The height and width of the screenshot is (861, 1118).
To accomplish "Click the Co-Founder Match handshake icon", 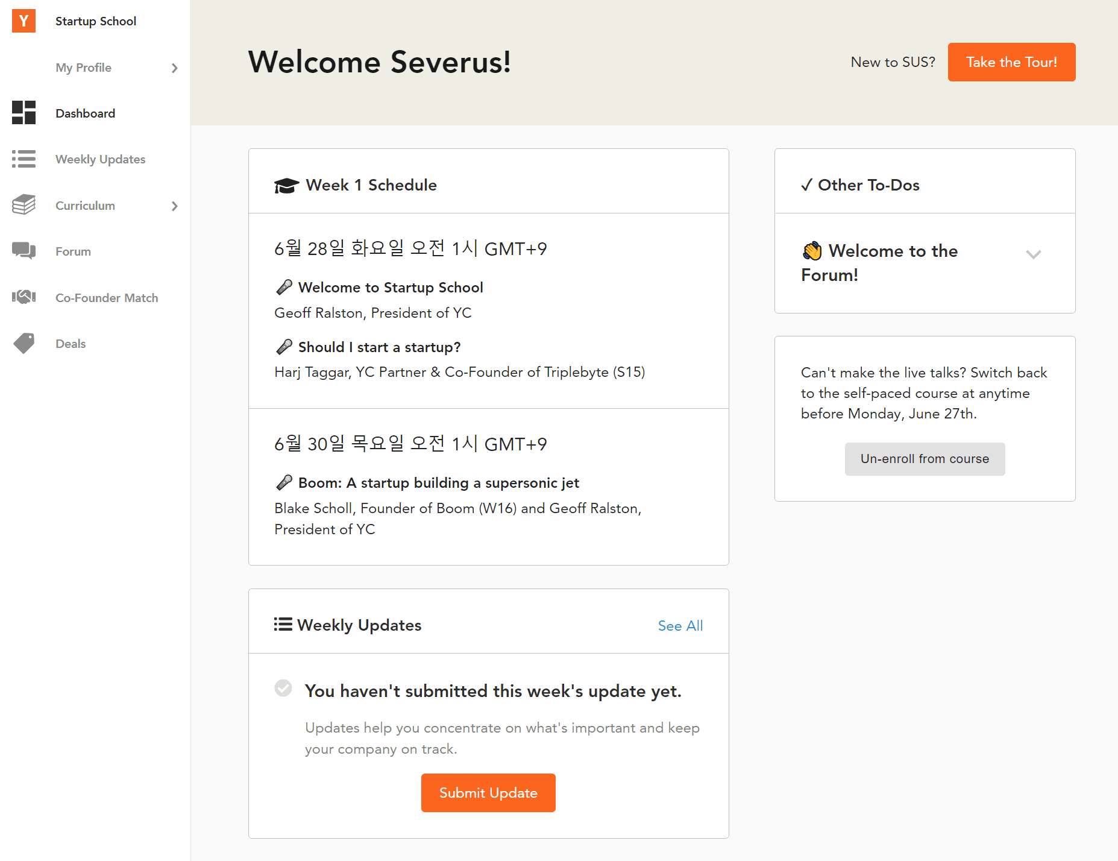I will 24,297.
